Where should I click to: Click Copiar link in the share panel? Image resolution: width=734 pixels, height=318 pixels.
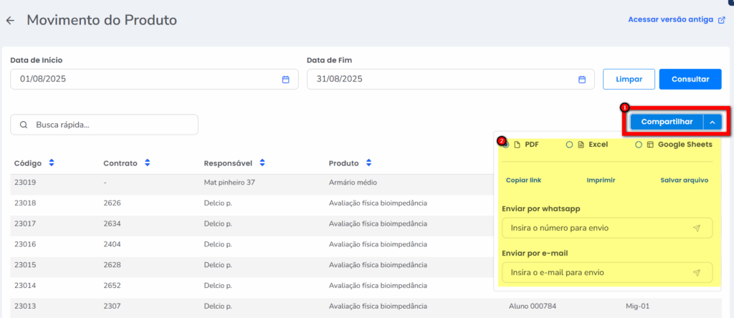click(523, 180)
